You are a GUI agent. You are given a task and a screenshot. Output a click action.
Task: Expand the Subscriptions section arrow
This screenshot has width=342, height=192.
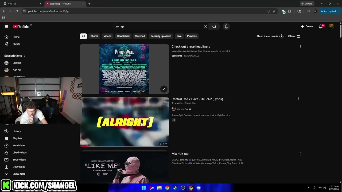pyautogui.click(x=25, y=56)
